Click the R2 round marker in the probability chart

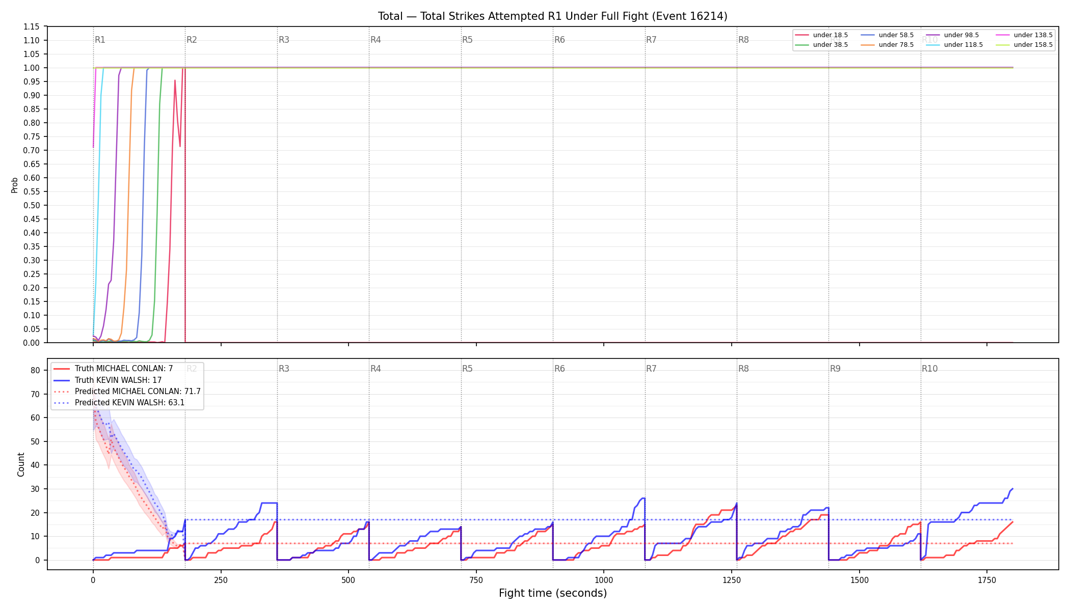click(x=192, y=40)
